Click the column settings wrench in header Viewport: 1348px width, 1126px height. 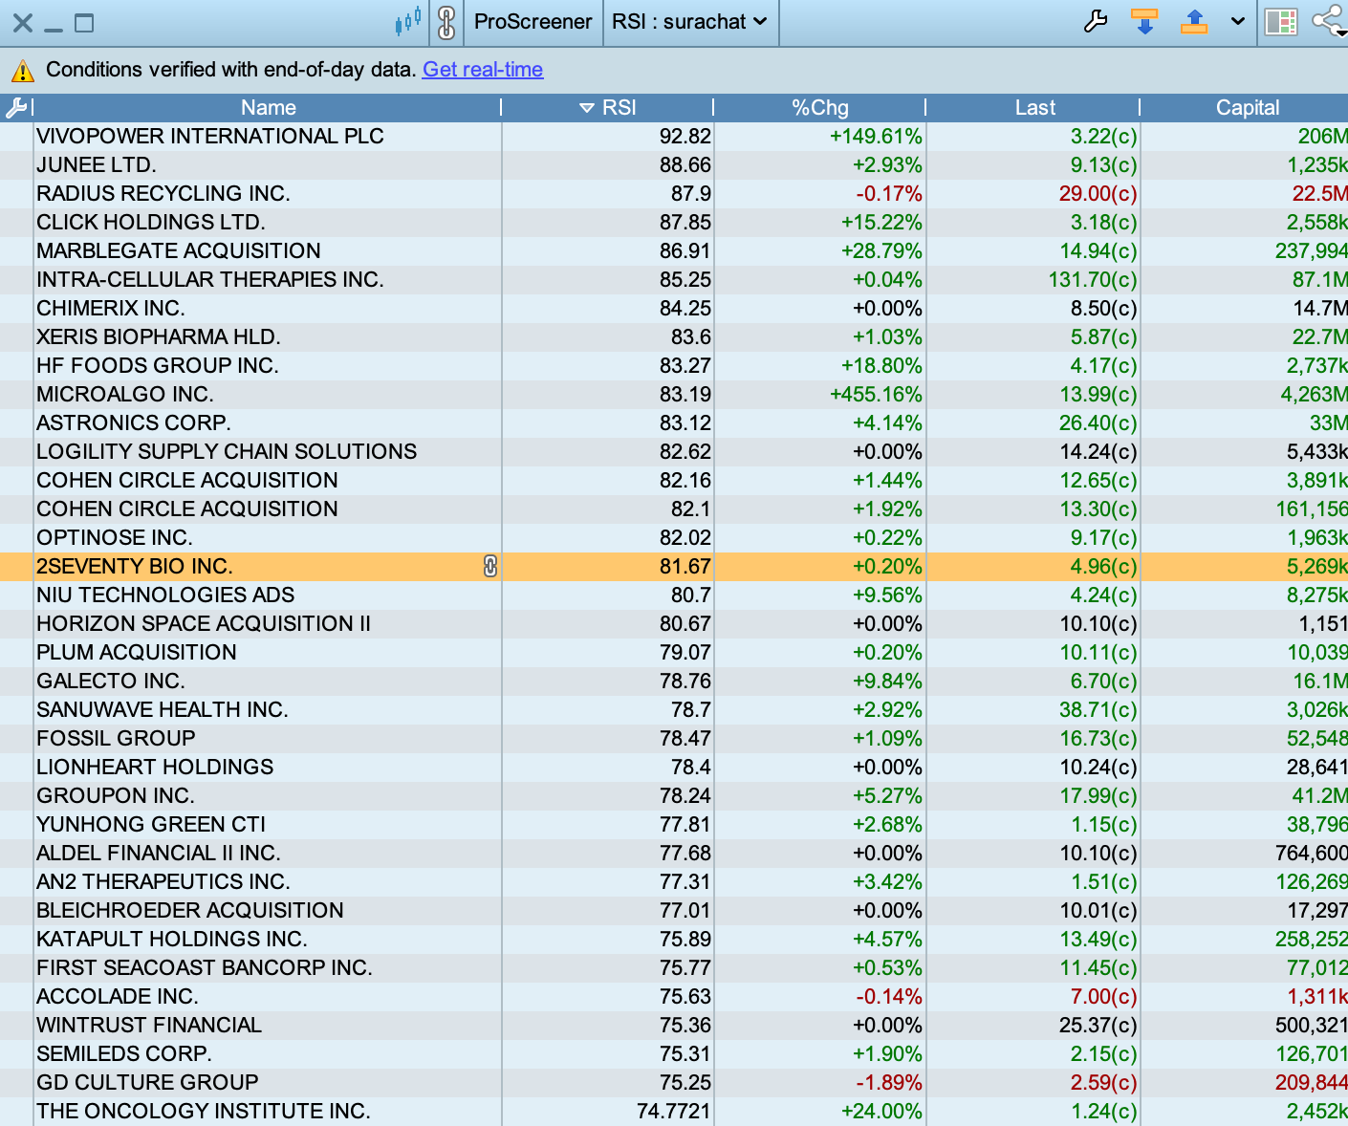point(15,107)
